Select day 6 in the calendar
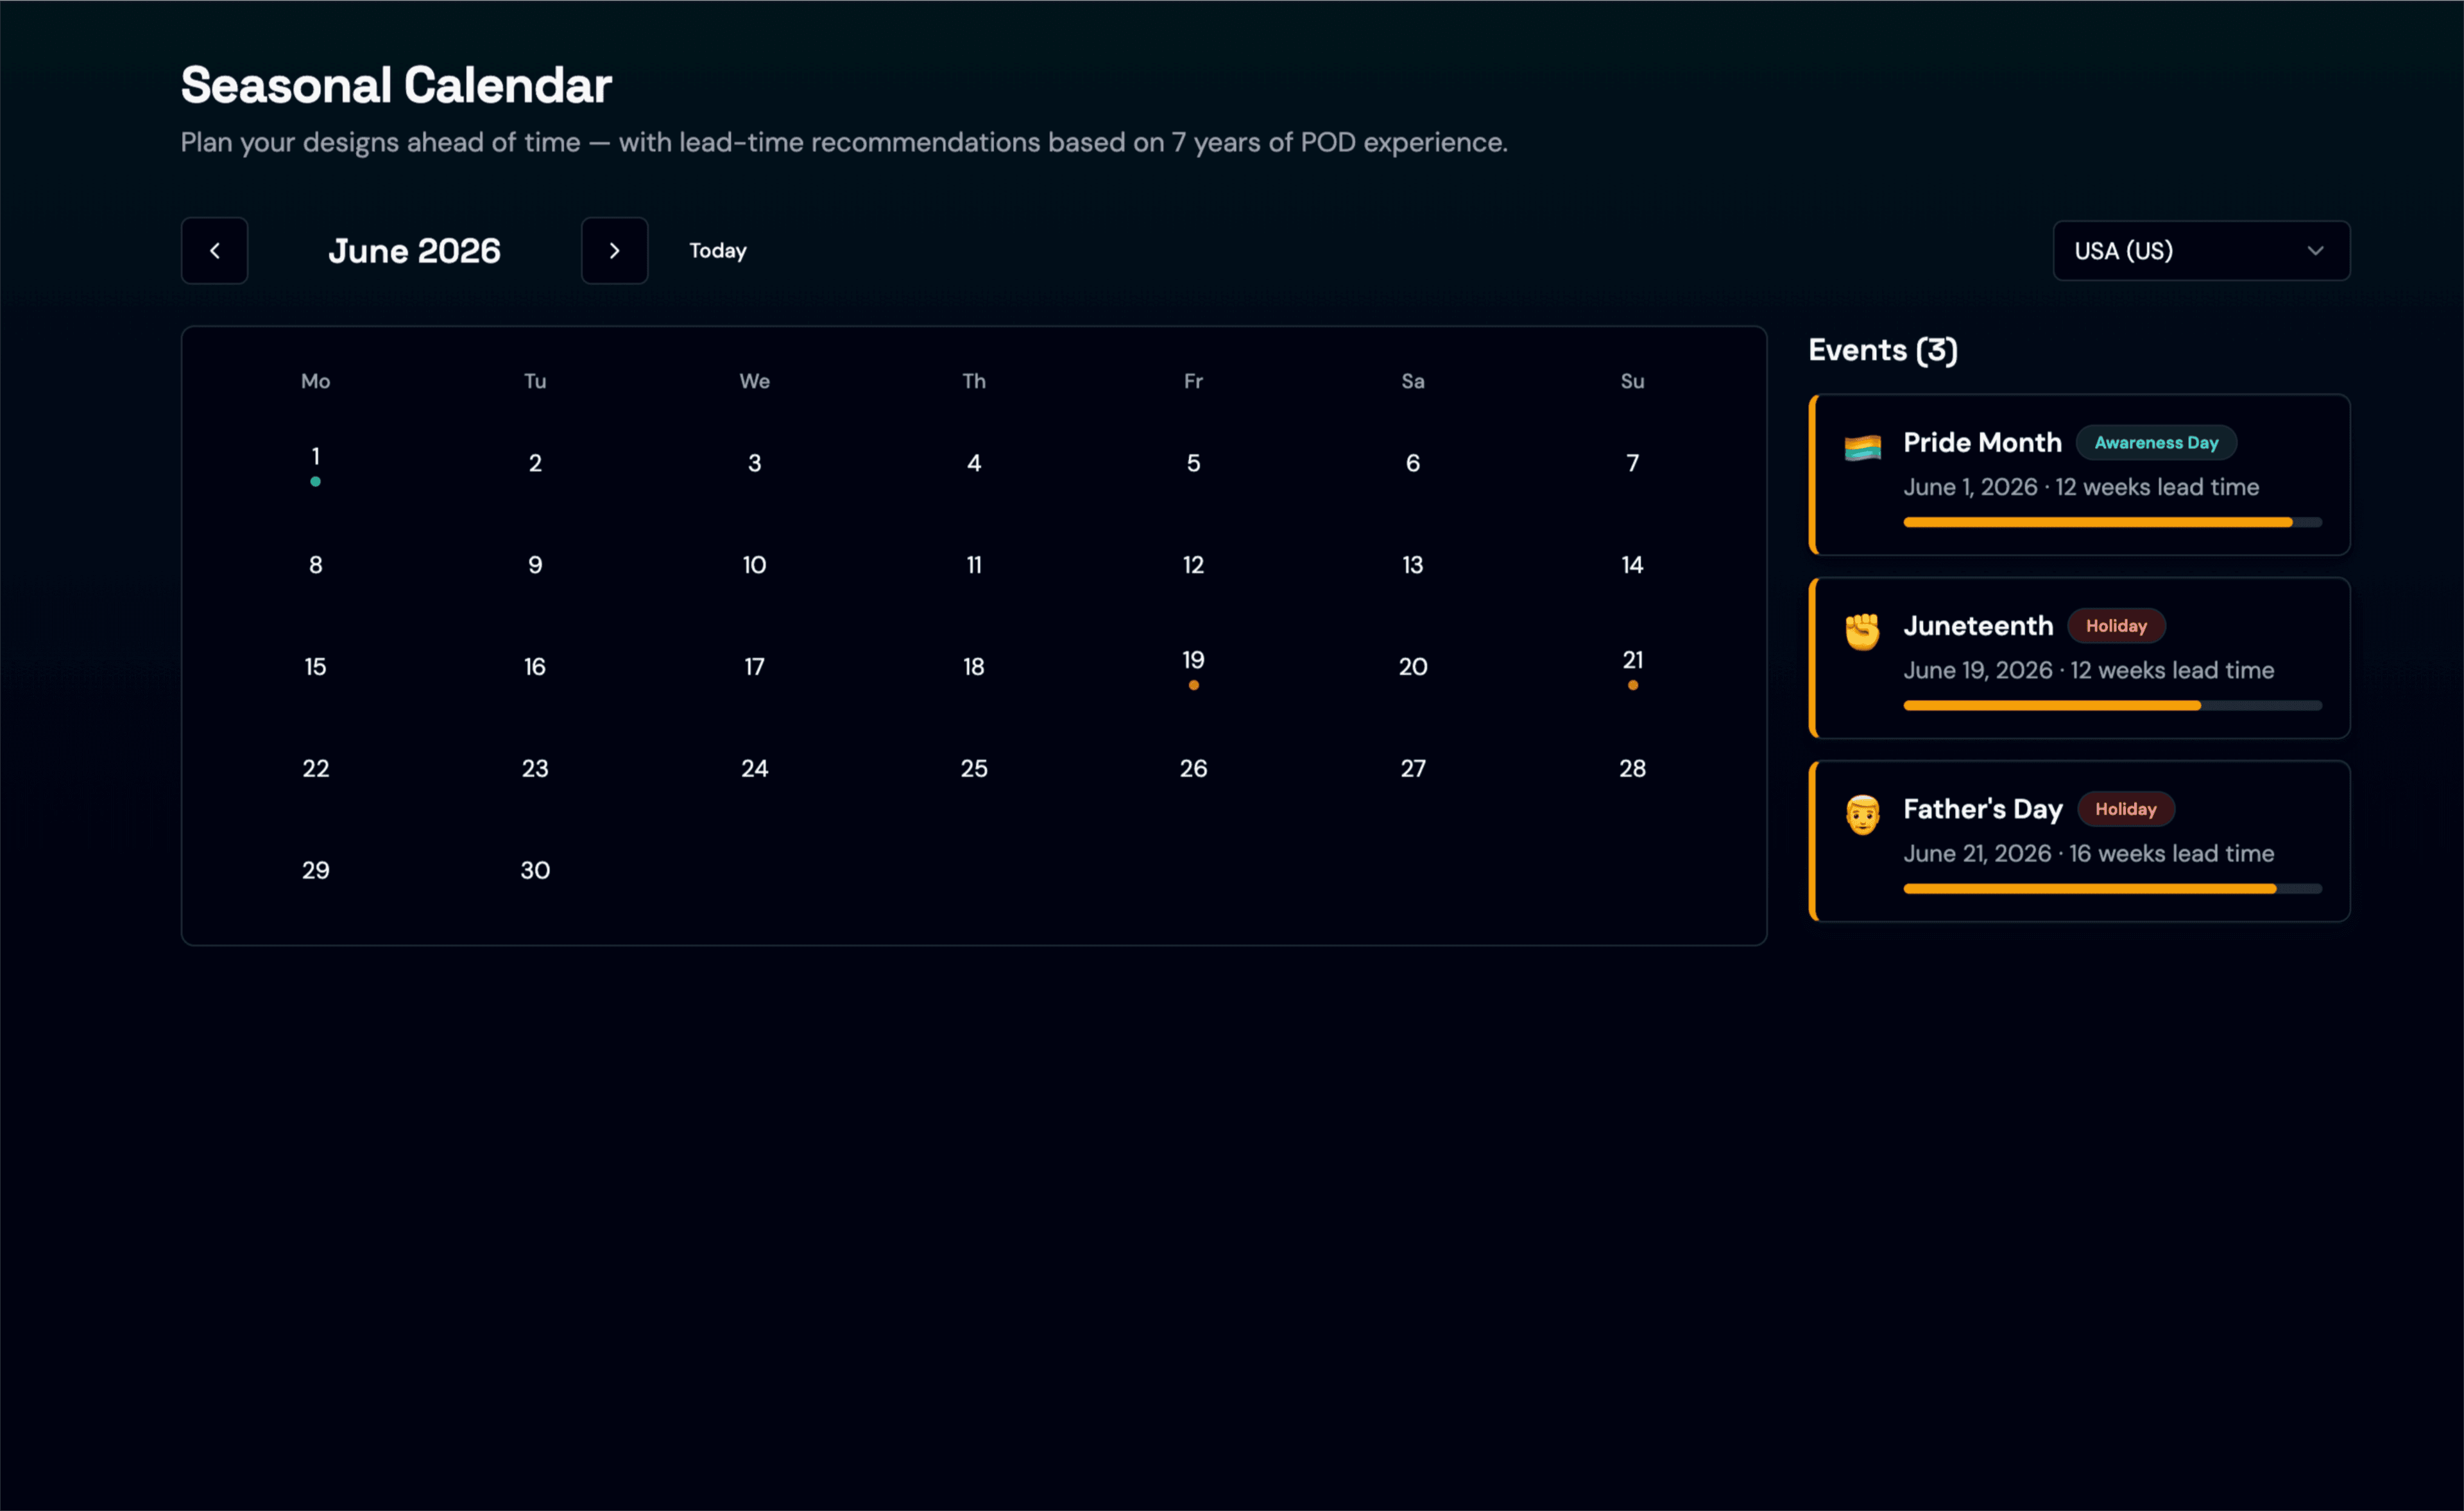This screenshot has width=2464, height=1511. click(x=1413, y=462)
